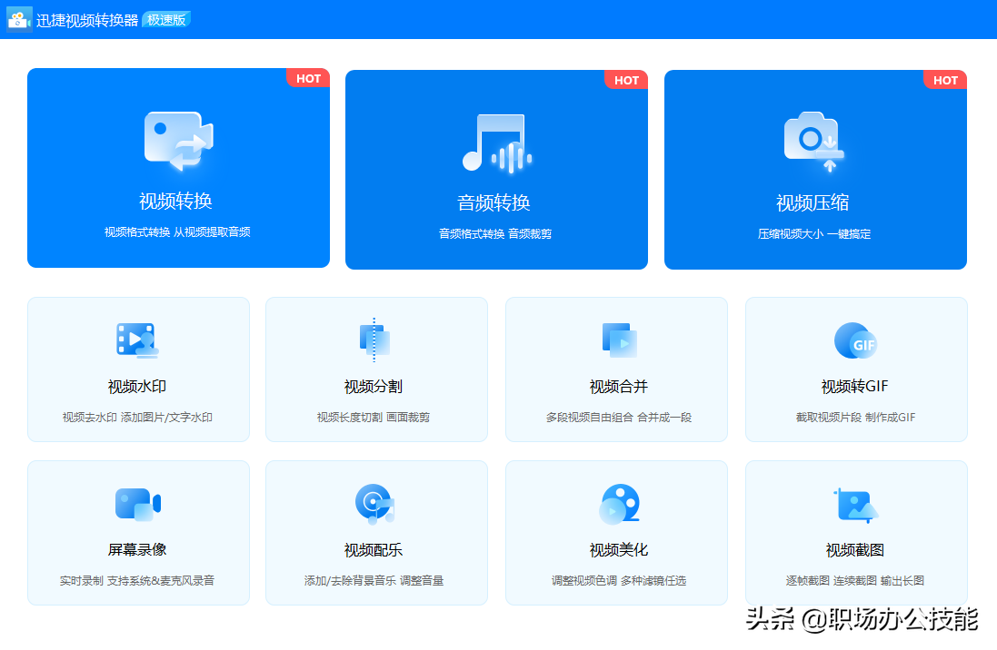997x650 pixels.
Task: Click the 屏幕录像 label
Action: tap(137, 549)
